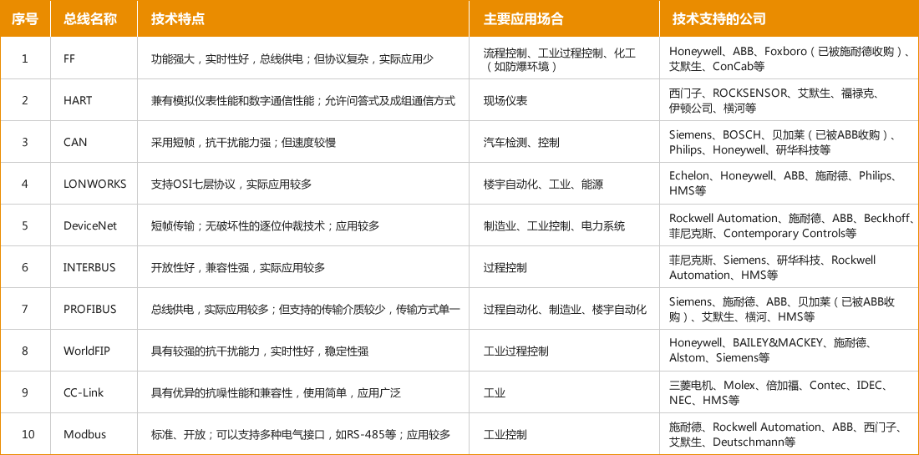Image resolution: width=919 pixels, height=455 pixels.
Task: Click the PROFIBUS feature text 总线供电，实际应用较多
Action: tap(211, 309)
